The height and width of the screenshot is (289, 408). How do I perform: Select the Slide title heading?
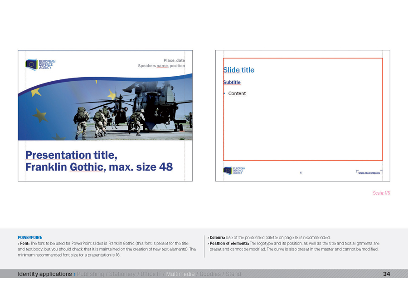(238, 70)
